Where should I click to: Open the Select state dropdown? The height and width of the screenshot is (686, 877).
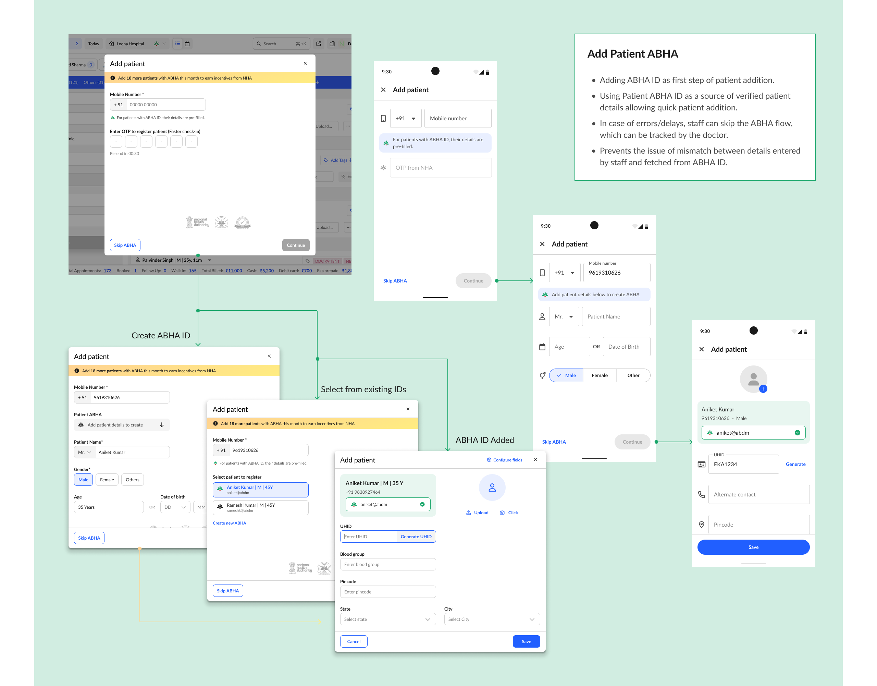[x=387, y=619]
